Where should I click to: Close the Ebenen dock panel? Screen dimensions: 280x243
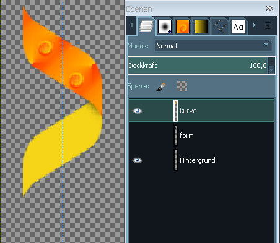click(x=269, y=9)
